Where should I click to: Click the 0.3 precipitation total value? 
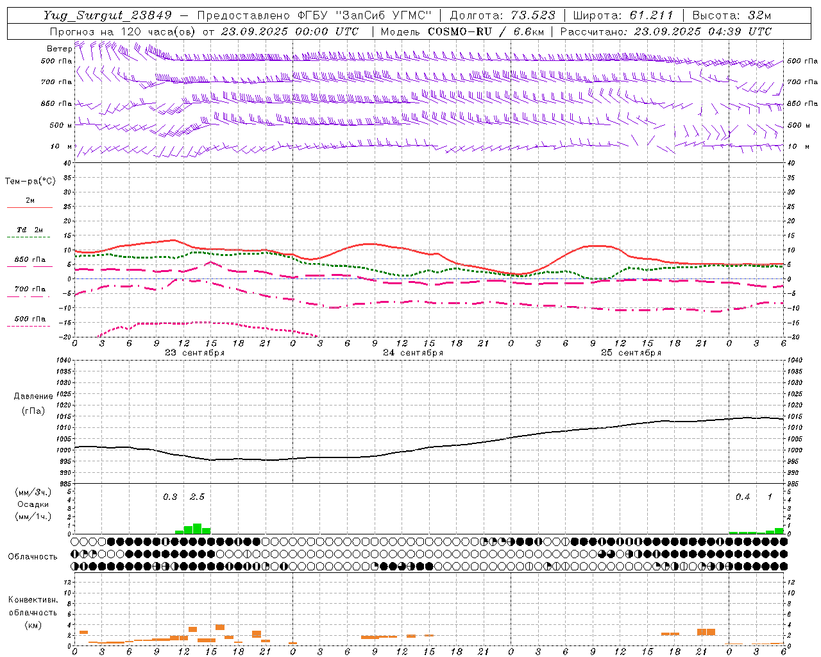170,497
